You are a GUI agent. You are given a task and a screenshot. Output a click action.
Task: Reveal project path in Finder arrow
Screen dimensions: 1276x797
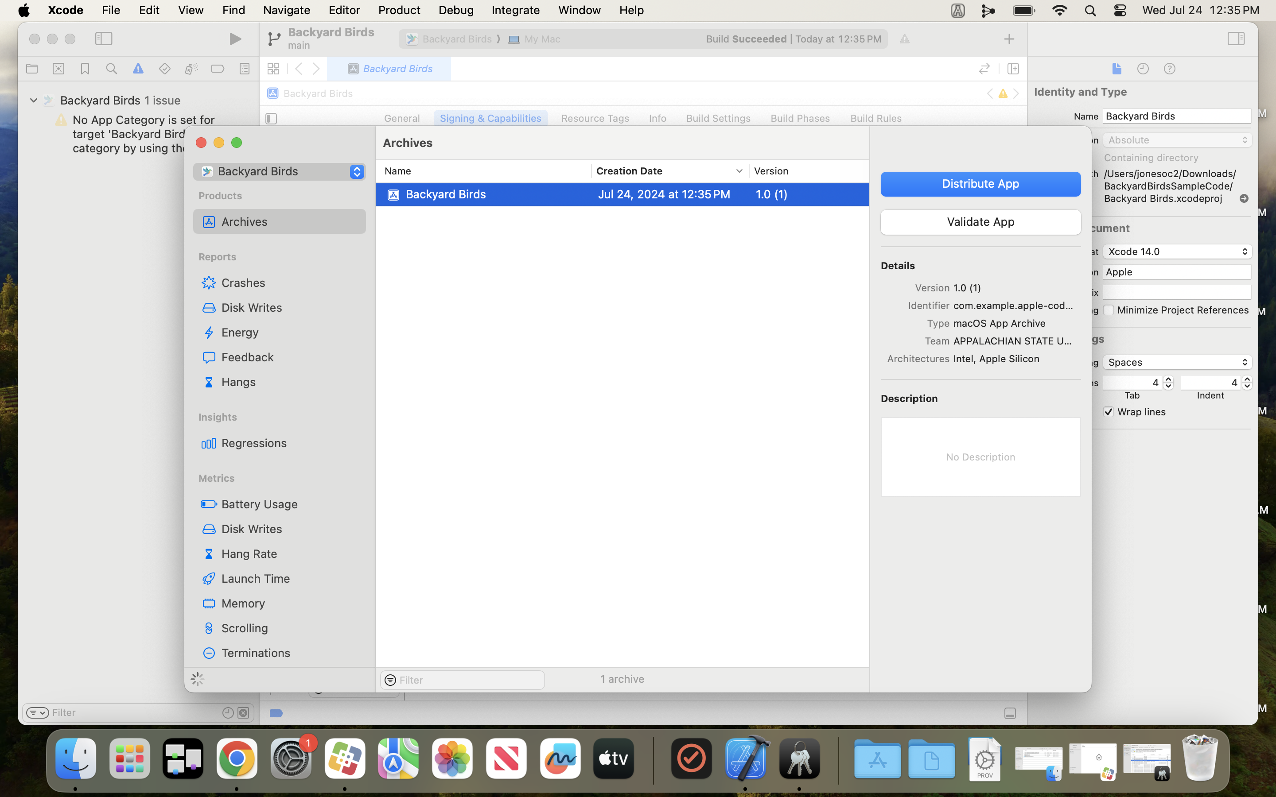(x=1244, y=199)
